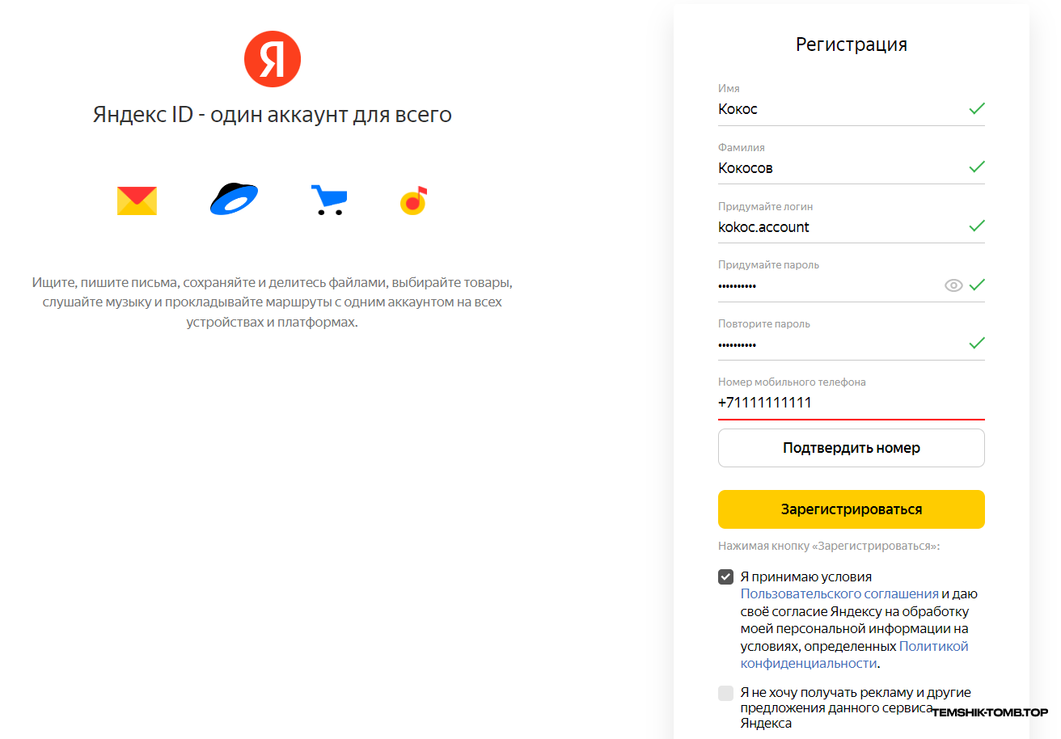1061x739 pixels.
Task: Click the green checkmark next to Кокос
Action: (977, 108)
